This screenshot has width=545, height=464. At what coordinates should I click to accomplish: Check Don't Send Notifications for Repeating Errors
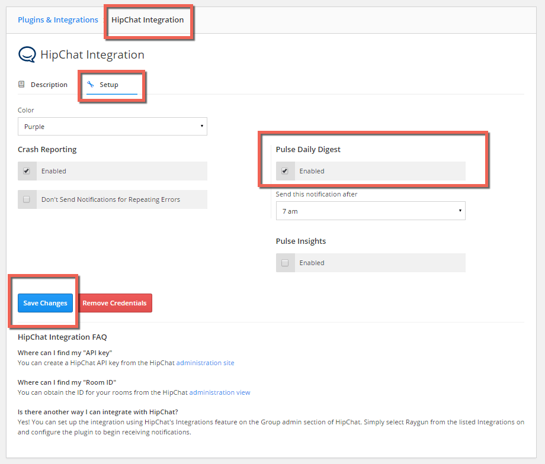26,199
